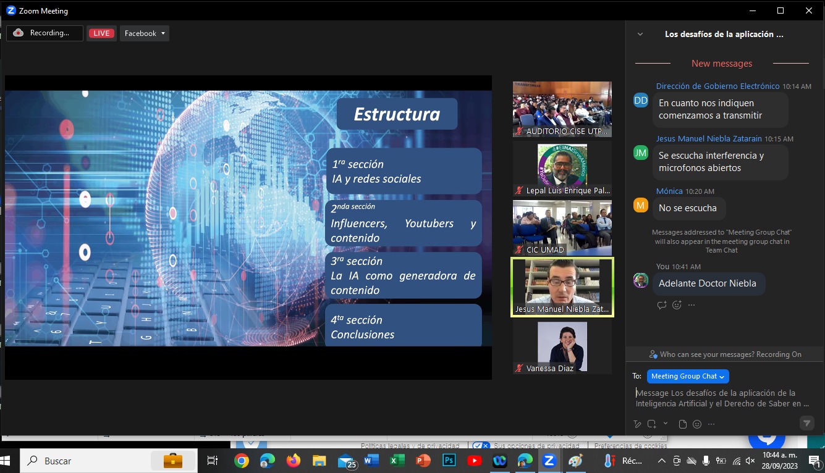Open the emoji picker in chat composer
Image resolution: width=825 pixels, height=473 pixels.
697,424
